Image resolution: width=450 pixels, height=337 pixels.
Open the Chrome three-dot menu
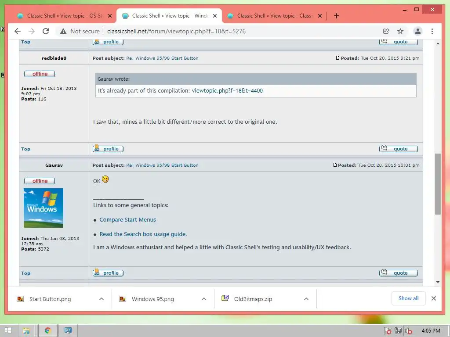click(x=432, y=31)
